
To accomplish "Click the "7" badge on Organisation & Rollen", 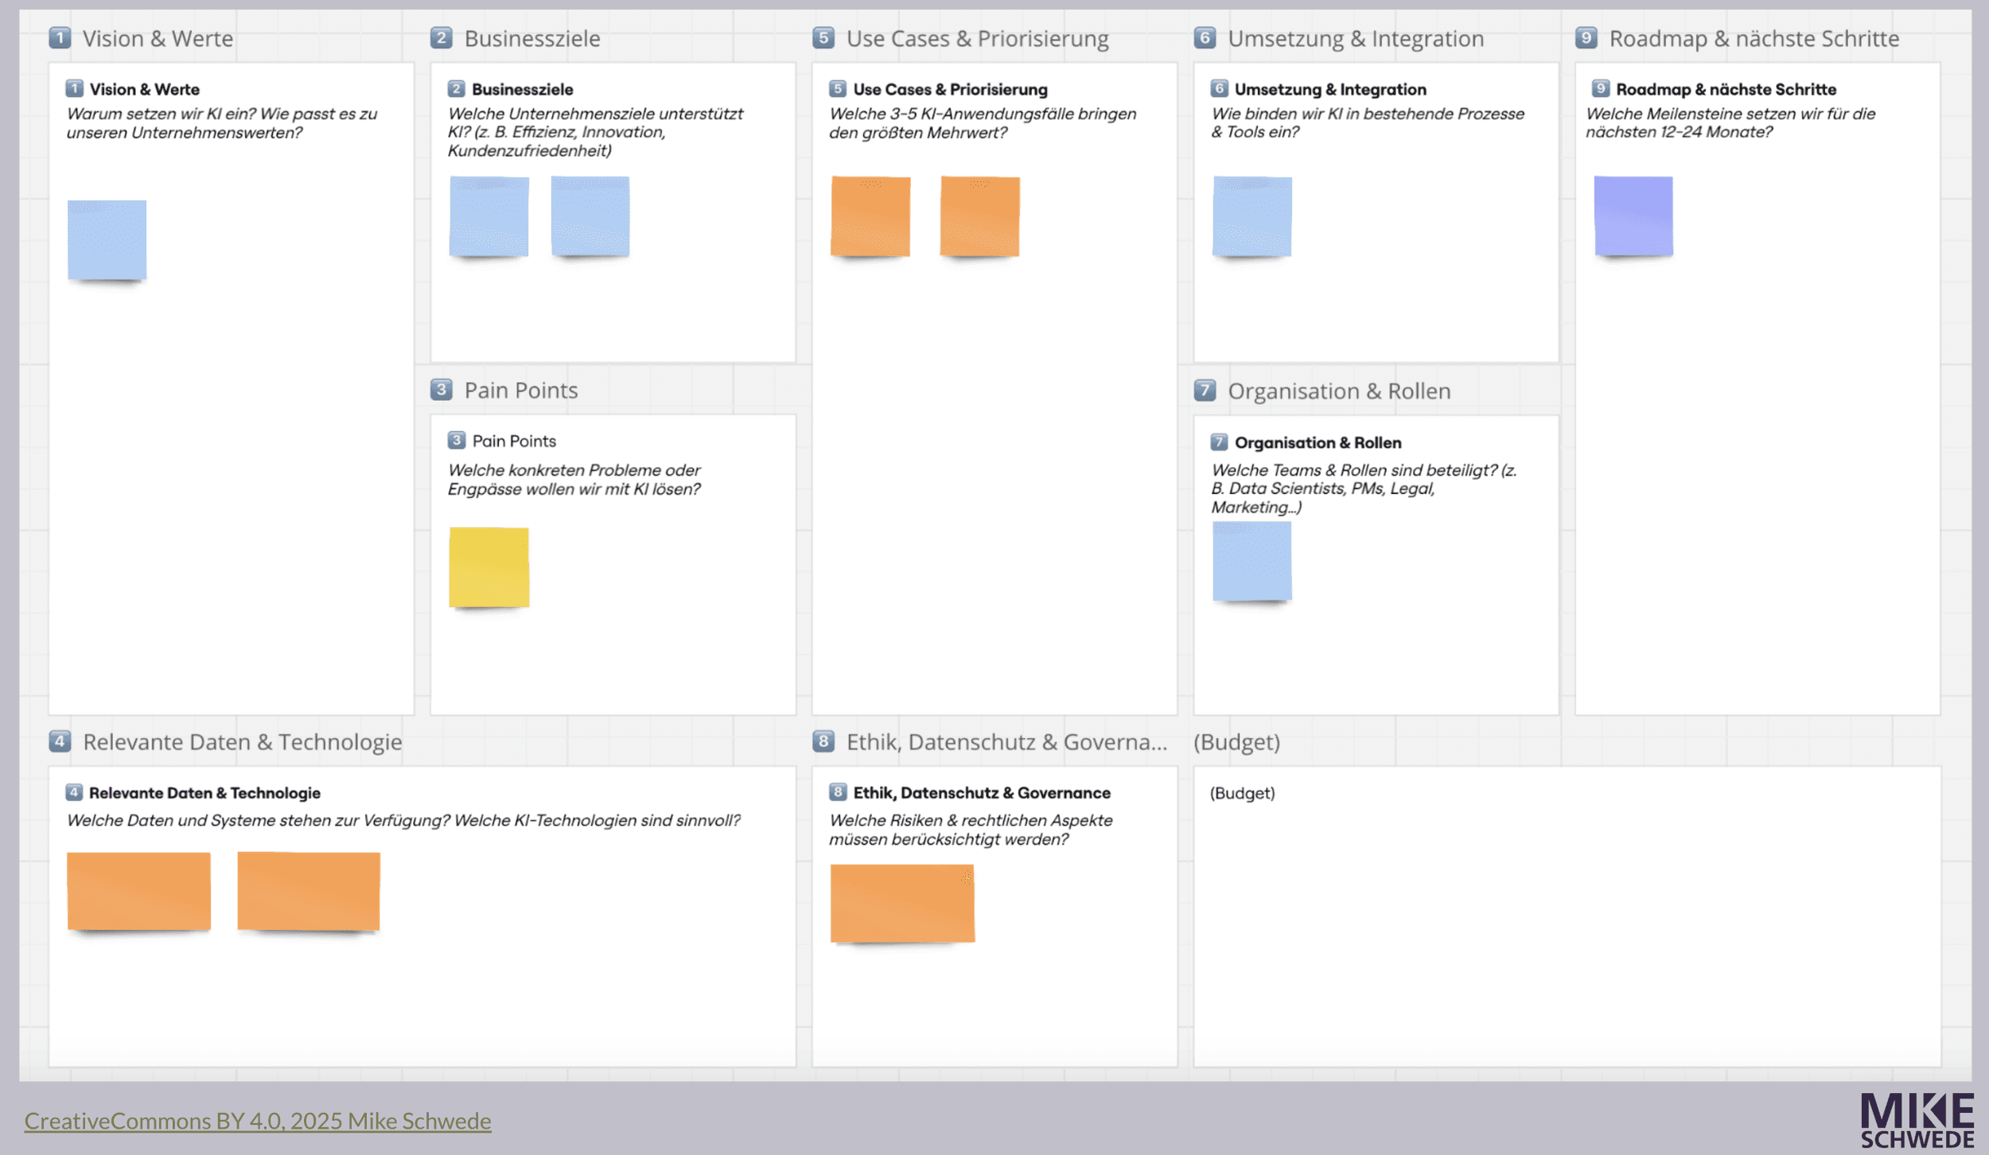I will pyautogui.click(x=1220, y=442).
